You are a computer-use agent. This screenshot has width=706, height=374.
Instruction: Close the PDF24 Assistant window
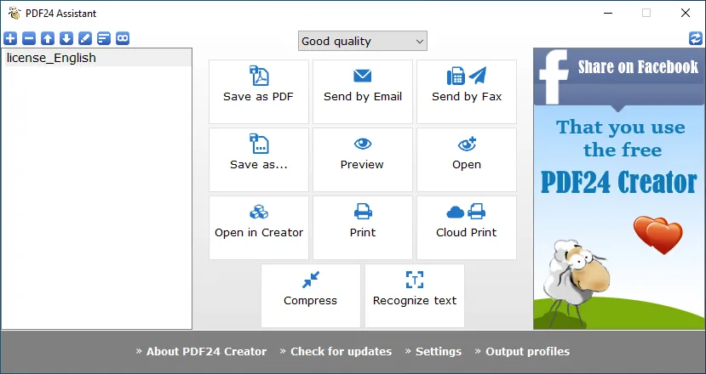pos(686,13)
